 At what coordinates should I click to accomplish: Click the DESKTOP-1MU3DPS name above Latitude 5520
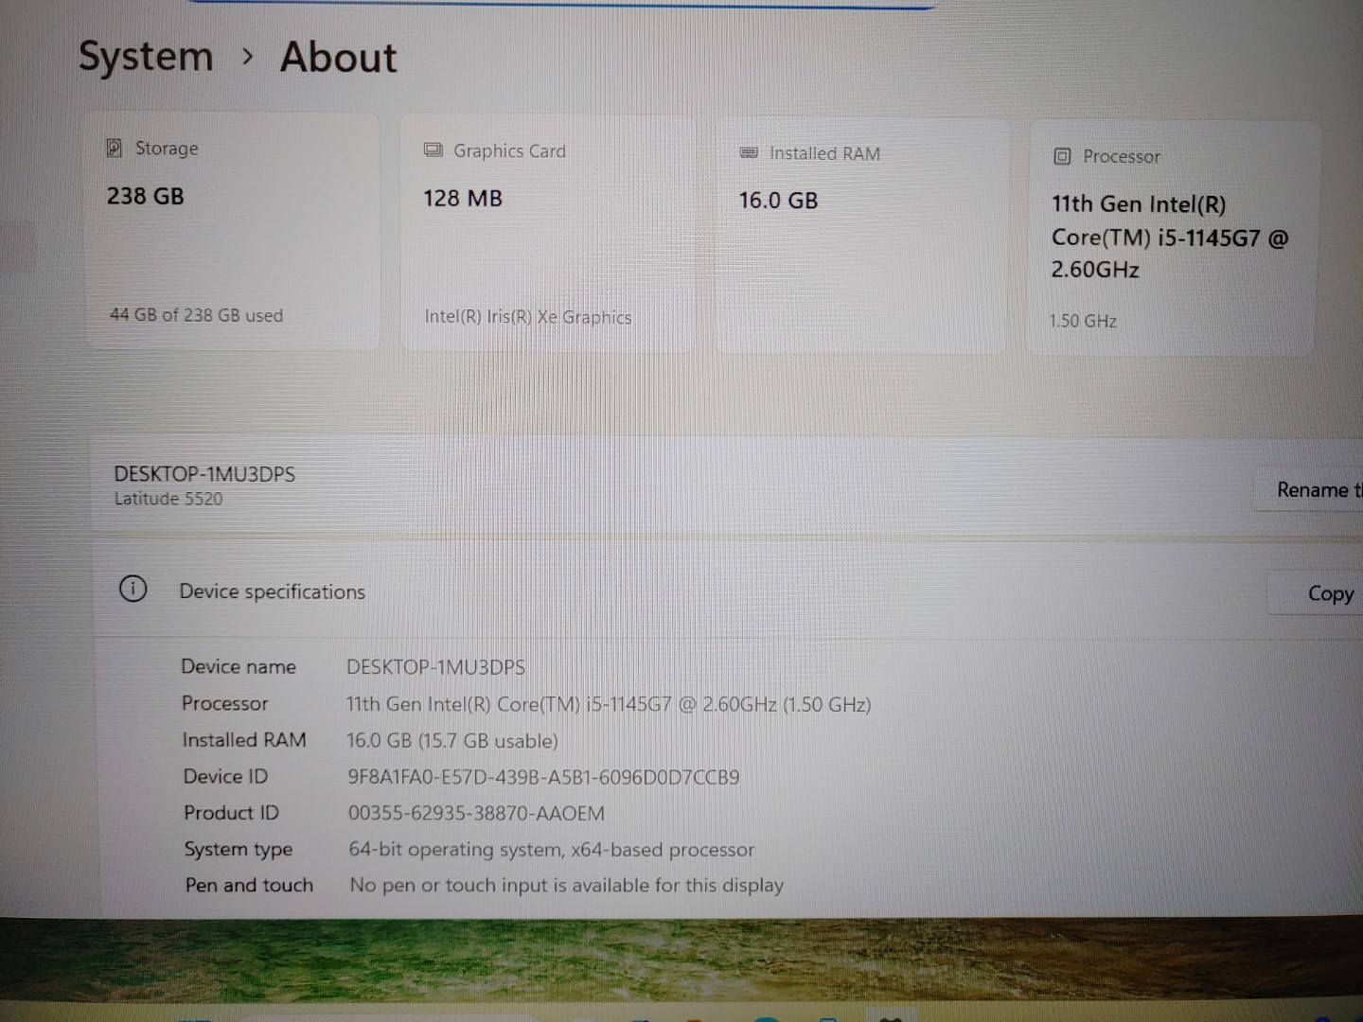204,474
